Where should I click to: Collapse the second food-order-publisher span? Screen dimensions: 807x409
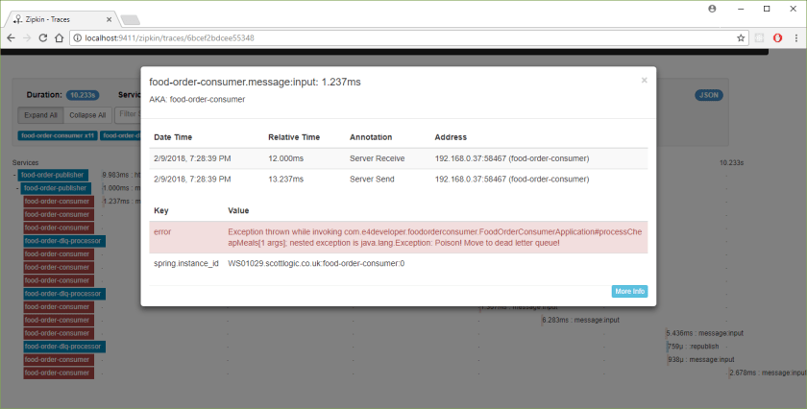19,188
